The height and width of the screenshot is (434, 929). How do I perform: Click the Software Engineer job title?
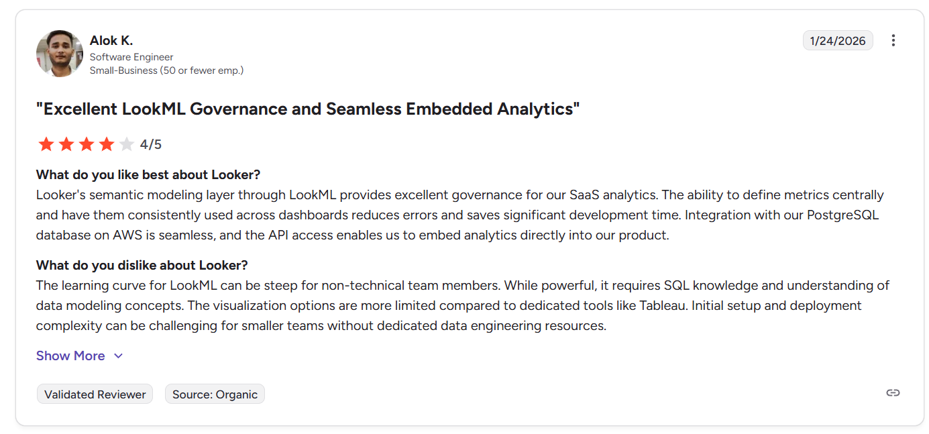pyautogui.click(x=131, y=57)
